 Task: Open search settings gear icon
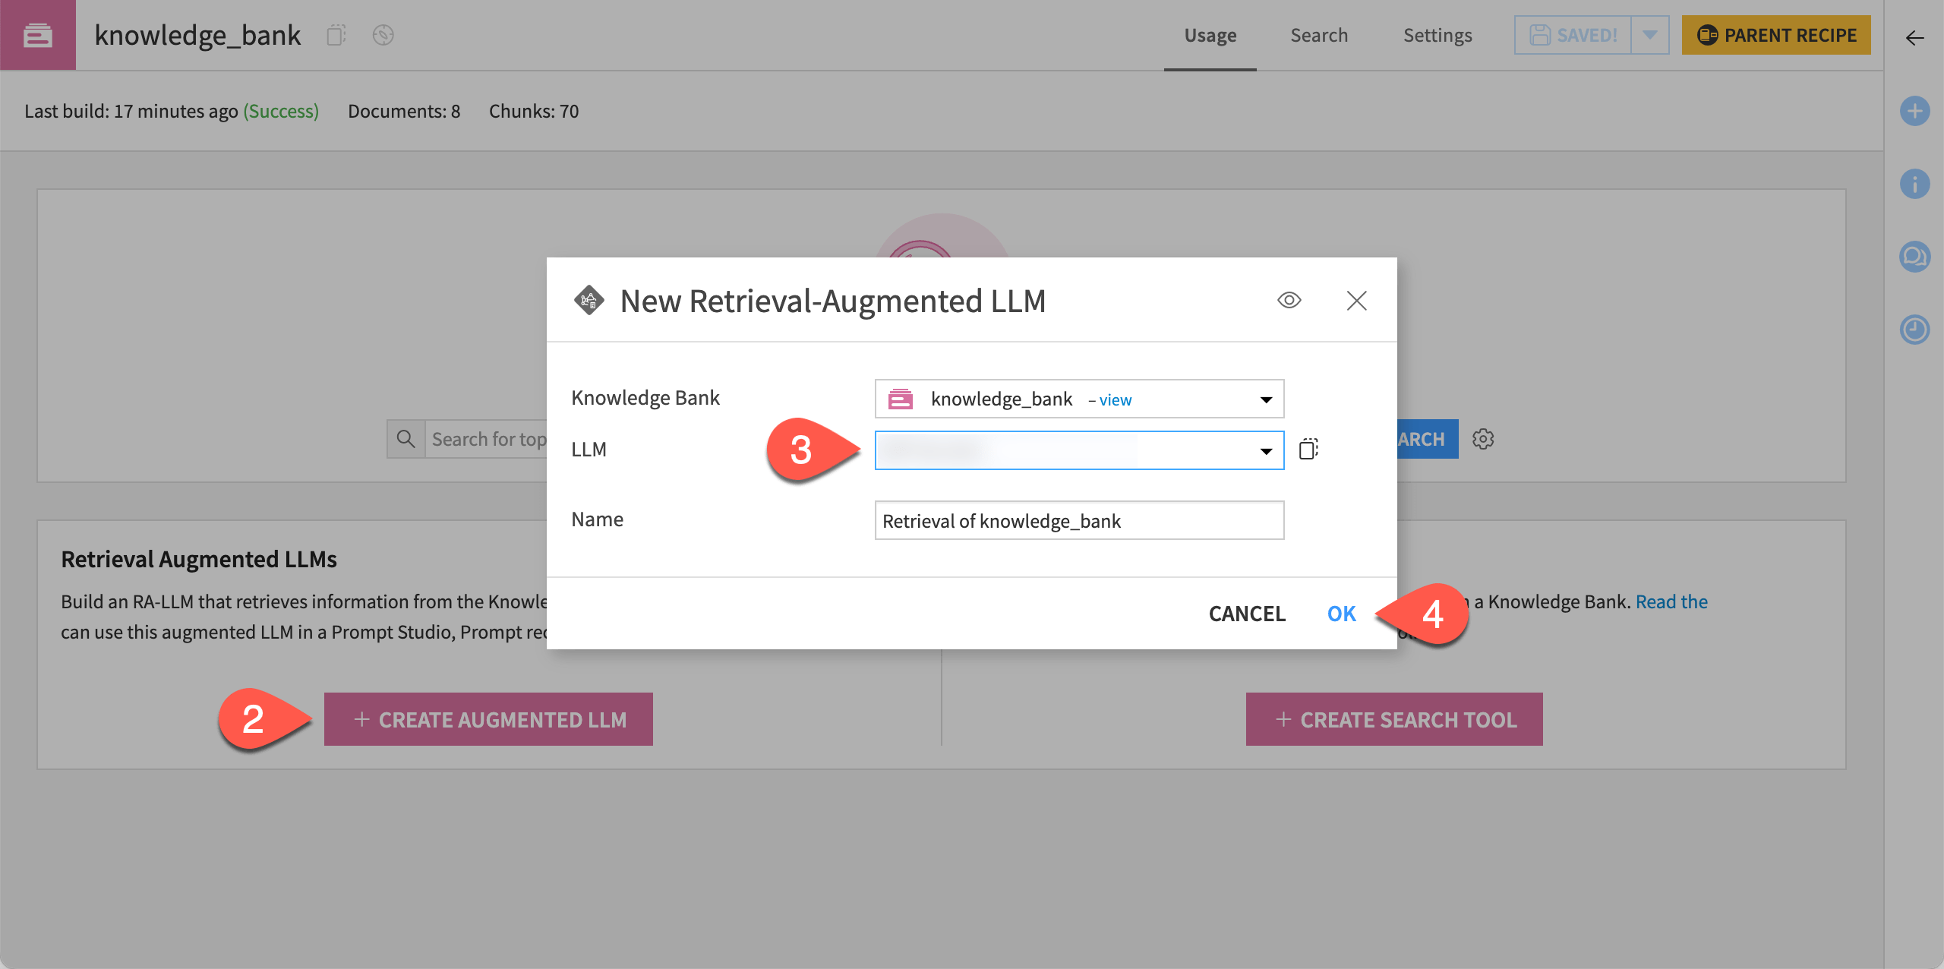1483,439
